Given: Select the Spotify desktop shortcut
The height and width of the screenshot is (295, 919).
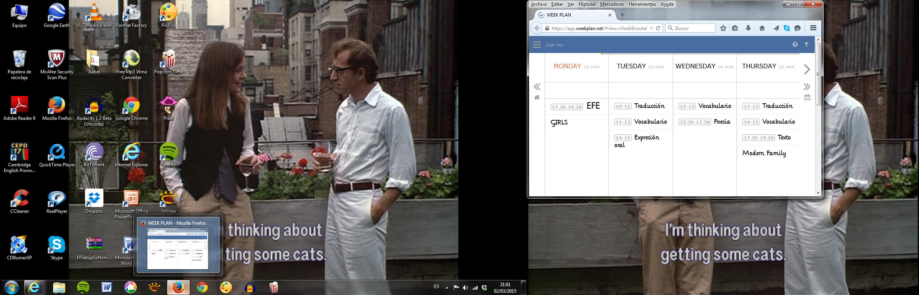Looking at the screenshot, I should pos(168,155).
